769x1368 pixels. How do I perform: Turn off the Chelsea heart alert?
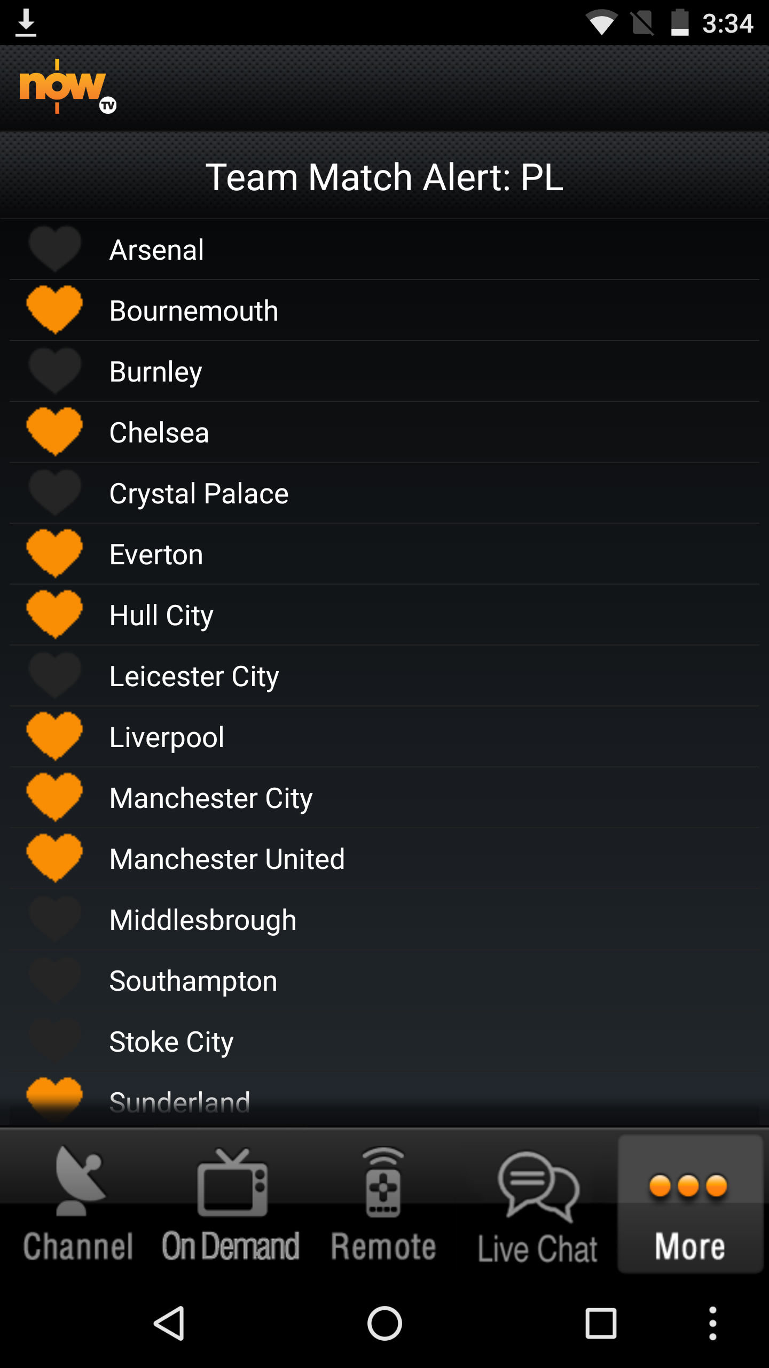click(x=54, y=431)
